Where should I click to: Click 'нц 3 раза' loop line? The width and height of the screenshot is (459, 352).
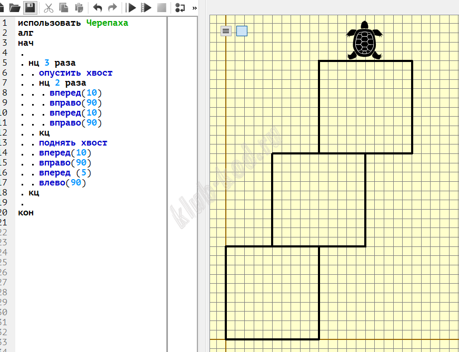click(52, 63)
